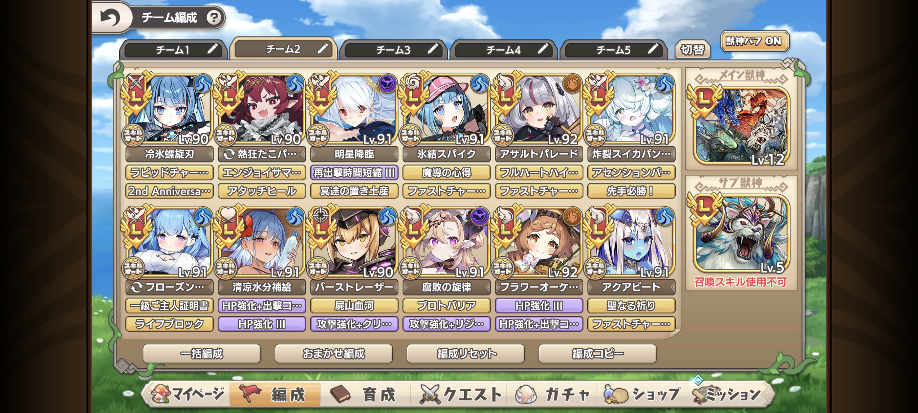Open the help question mark icon
Image resolution: width=918 pixels, height=413 pixels.
click(214, 17)
